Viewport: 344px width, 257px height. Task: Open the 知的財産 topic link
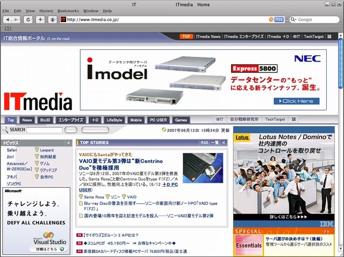point(48,157)
